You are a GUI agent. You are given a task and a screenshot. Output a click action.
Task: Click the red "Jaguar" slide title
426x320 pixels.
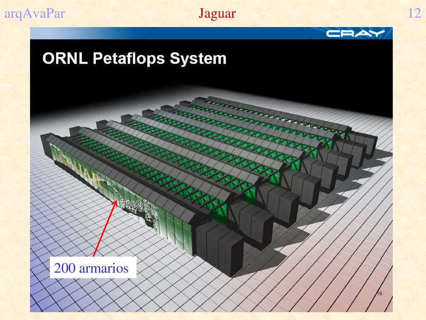click(217, 13)
